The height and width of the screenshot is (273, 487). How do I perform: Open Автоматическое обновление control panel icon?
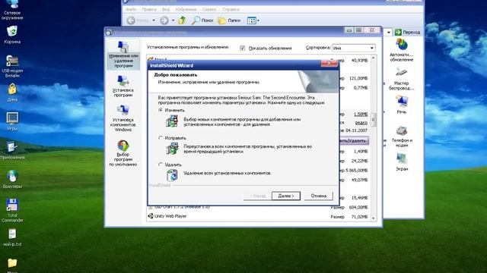pyautogui.click(x=401, y=50)
